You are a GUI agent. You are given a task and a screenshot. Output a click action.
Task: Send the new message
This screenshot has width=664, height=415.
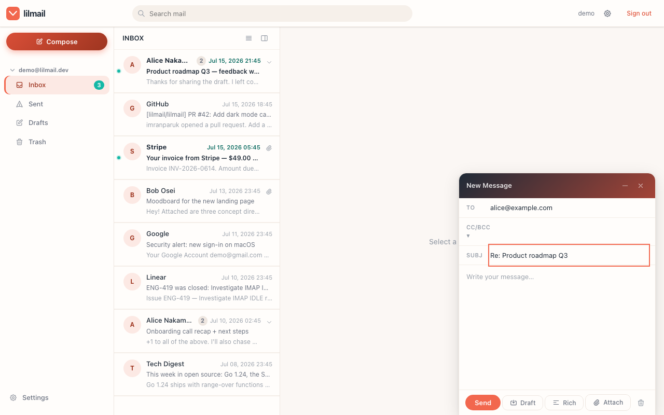[483, 403]
